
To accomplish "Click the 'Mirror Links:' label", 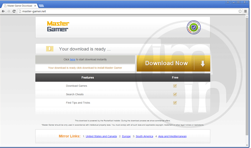I will (70, 136).
